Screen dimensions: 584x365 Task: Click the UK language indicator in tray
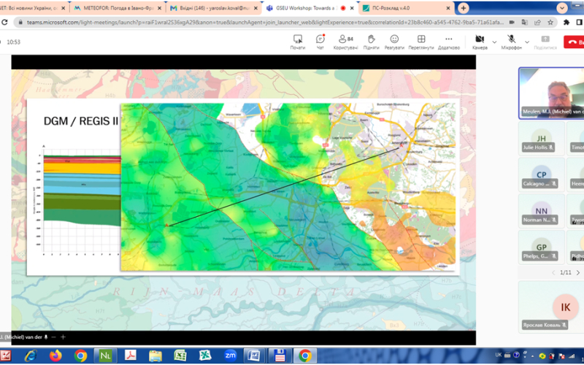pyautogui.click(x=499, y=355)
